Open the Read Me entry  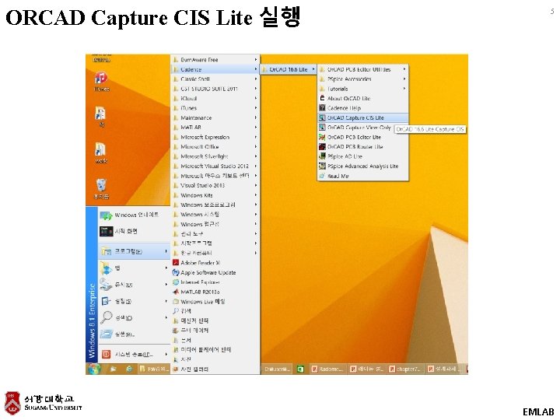tap(363, 176)
